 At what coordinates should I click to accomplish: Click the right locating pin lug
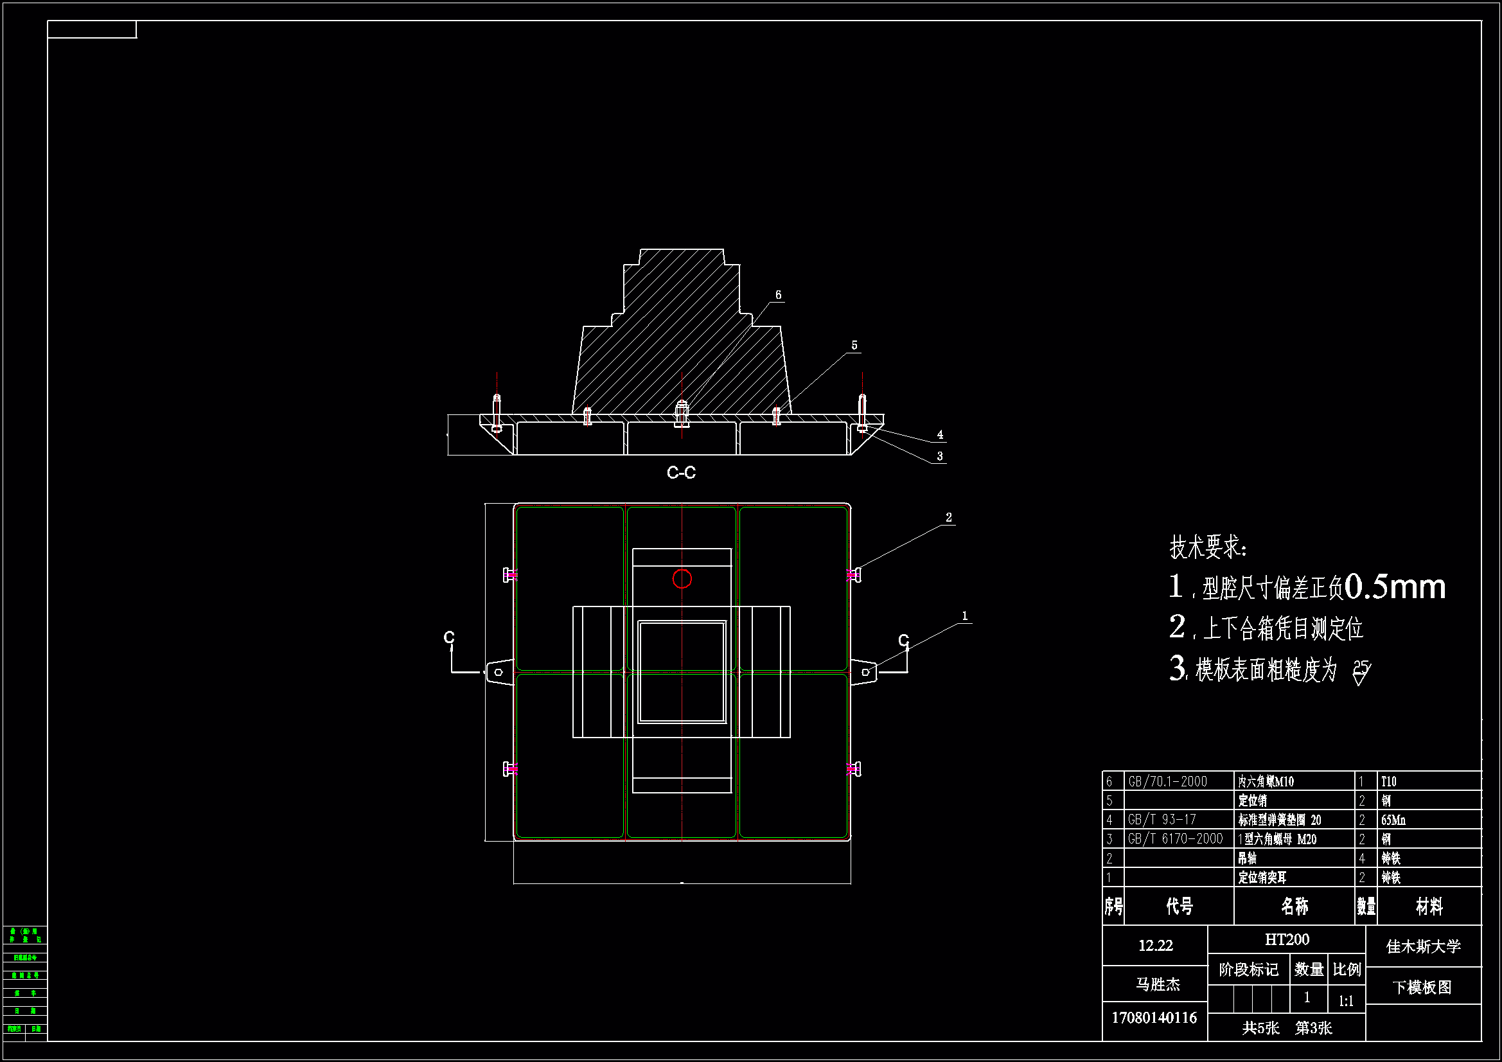click(863, 672)
